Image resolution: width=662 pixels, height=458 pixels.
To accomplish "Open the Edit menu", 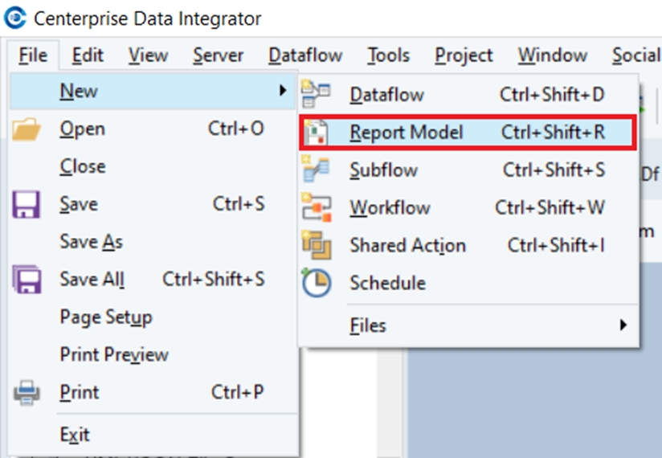I will click(88, 55).
